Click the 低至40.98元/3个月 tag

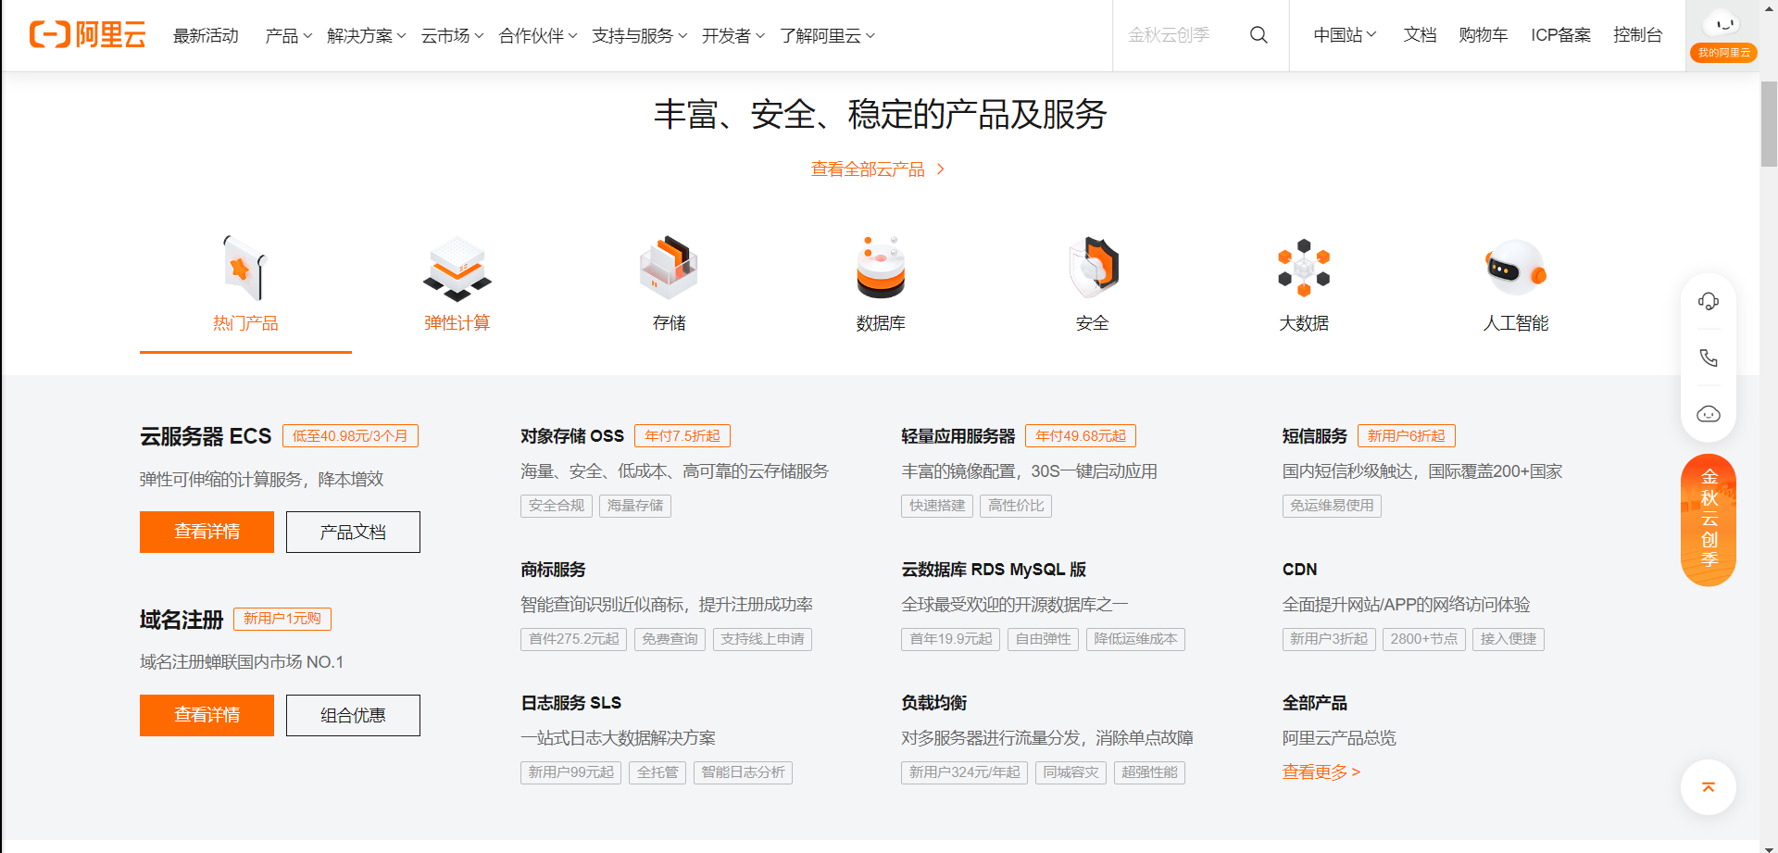350,436
